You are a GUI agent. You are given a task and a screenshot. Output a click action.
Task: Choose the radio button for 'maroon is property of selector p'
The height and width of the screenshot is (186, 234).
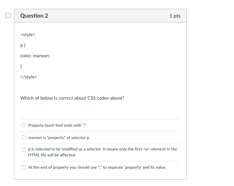click(24, 138)
